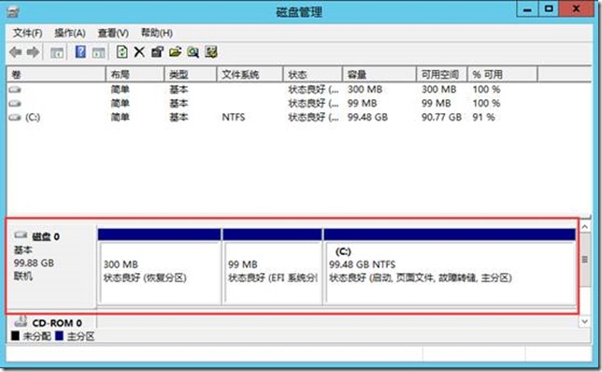Click the scrollbar down arrow in disk pane
The height and width of the screenshot is (372, 602).
tap(585, 322)
